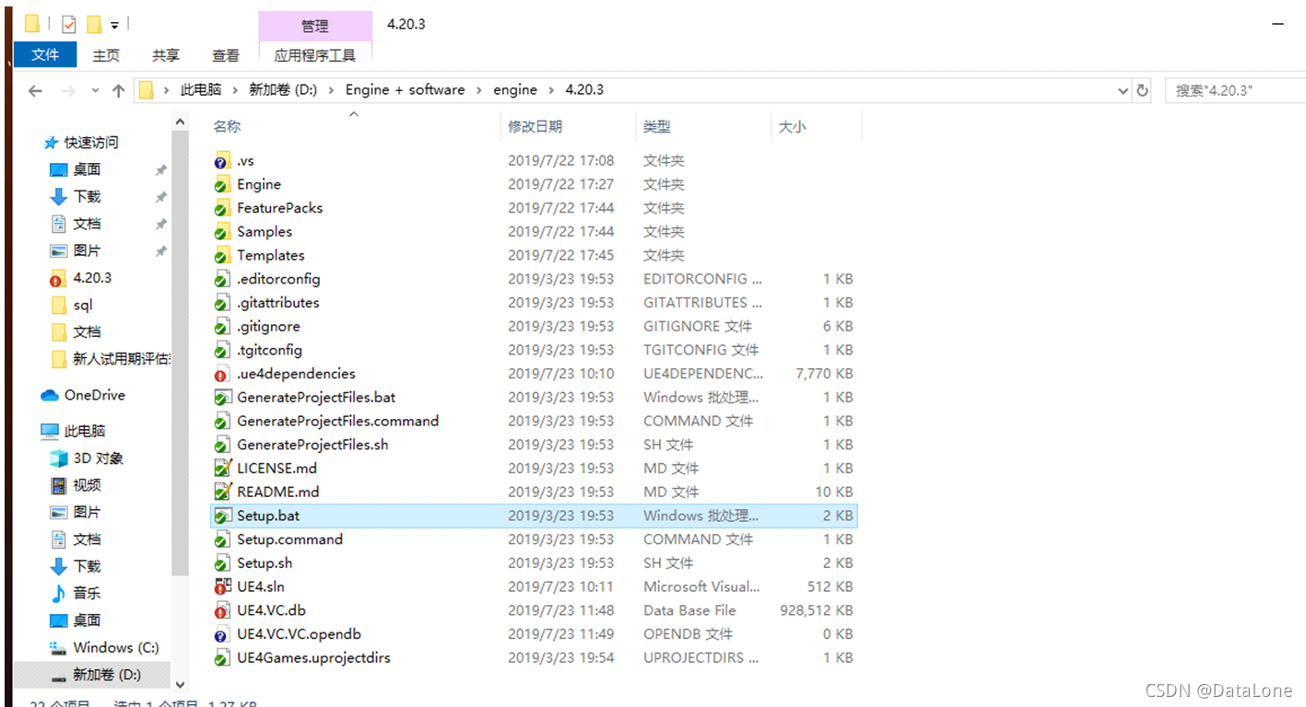This screenshot has height=707, width=1306.
Task: Select the Templates folder icon
Action: click(x=221, y=256)
